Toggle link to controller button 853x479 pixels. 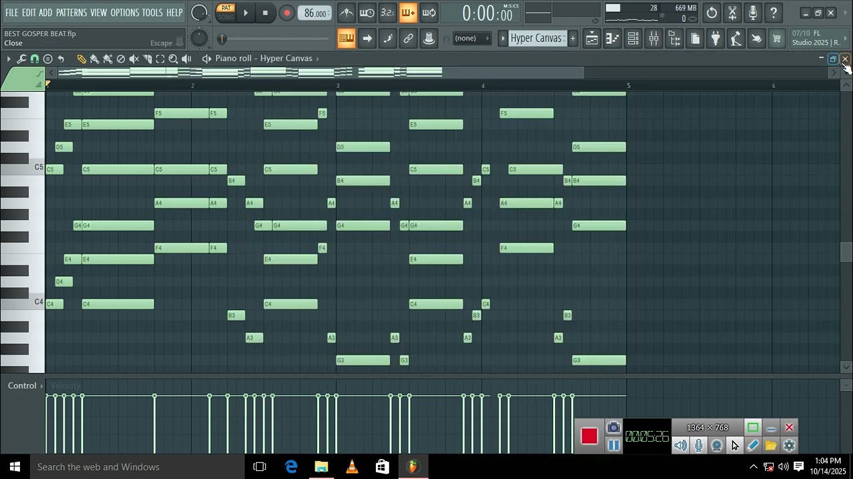pyautogui.click(x=409, y=39)
